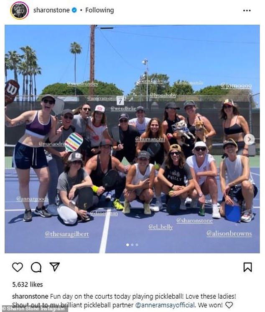Click the blue verified badge
Viewport: 265px width, 312px height.
(74, 10)
